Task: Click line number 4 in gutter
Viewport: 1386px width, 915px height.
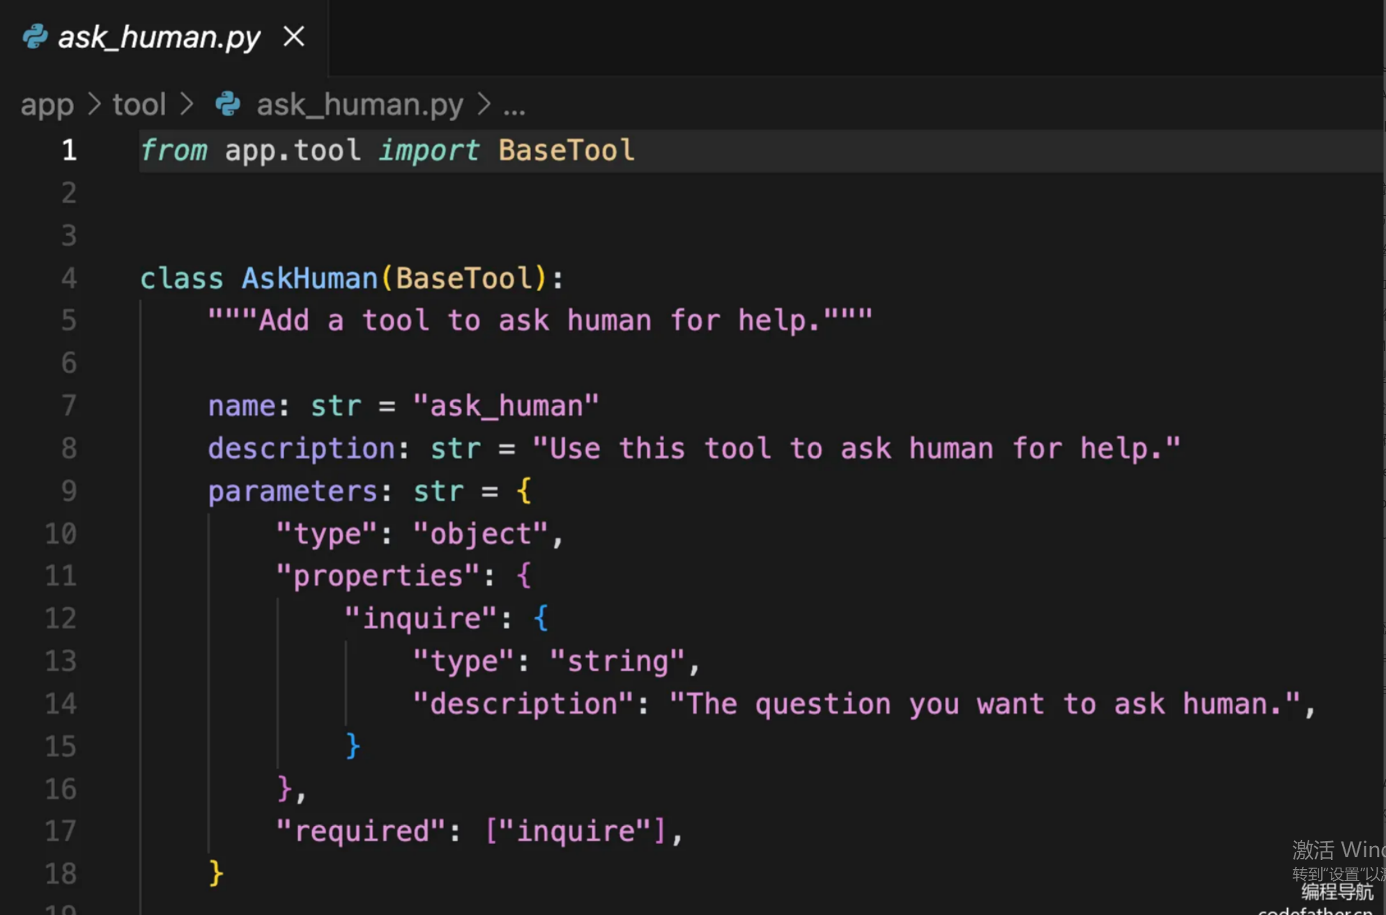Action: tap(68, 279)
